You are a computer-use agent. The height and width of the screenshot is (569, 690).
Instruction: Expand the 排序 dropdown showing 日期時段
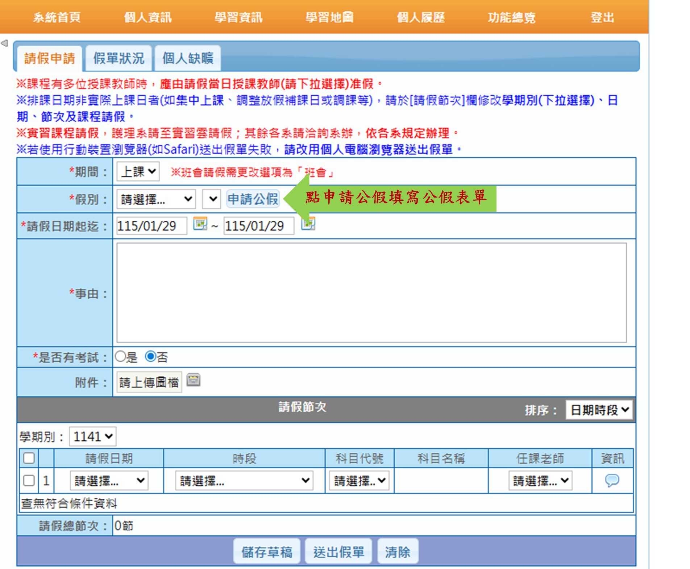(599, 410)
